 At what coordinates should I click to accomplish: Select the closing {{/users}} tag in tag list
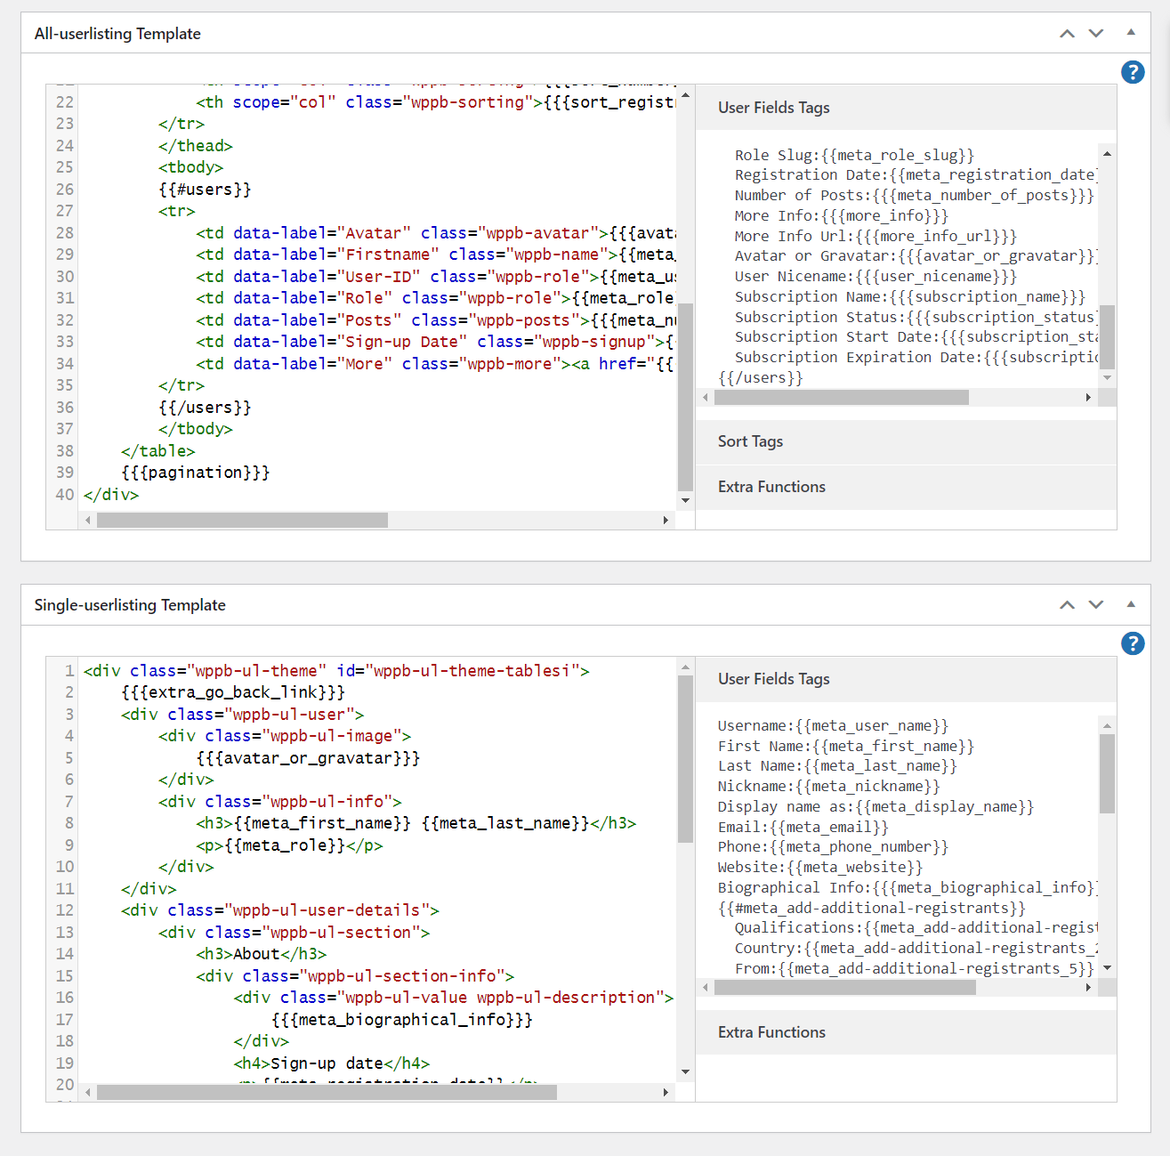click(x=761, y=377)
